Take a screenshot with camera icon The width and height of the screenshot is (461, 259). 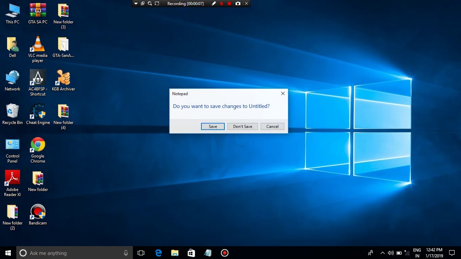pyautogui.click(x=238, y=4)
